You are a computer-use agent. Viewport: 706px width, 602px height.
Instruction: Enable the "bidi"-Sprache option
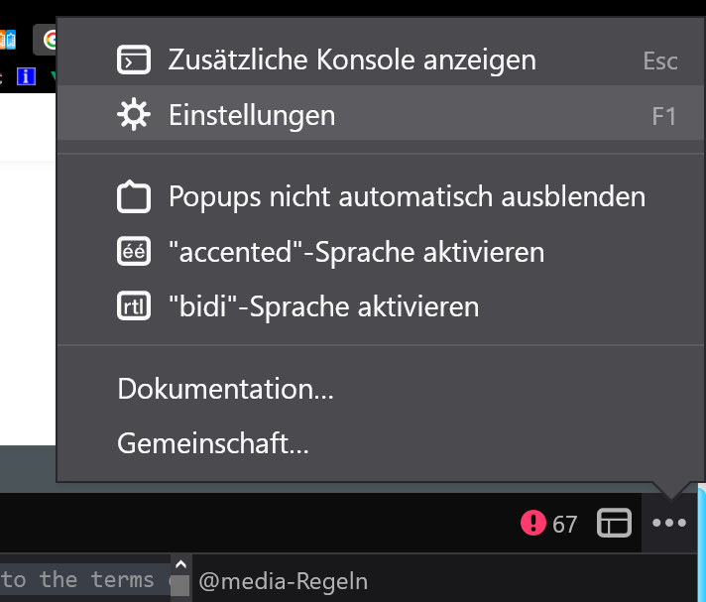(x=323, y=307)
